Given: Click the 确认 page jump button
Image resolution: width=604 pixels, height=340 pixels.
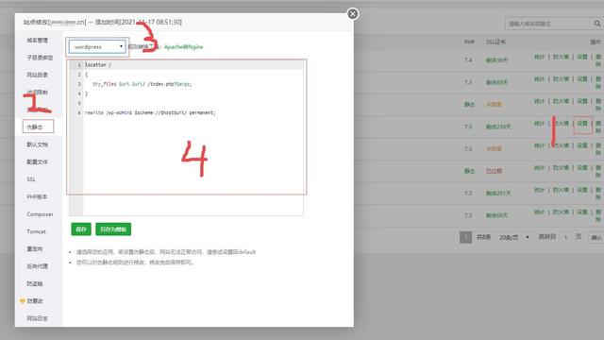Looking at the screenshot, I should pyautogui.click(x=596, y=237).
